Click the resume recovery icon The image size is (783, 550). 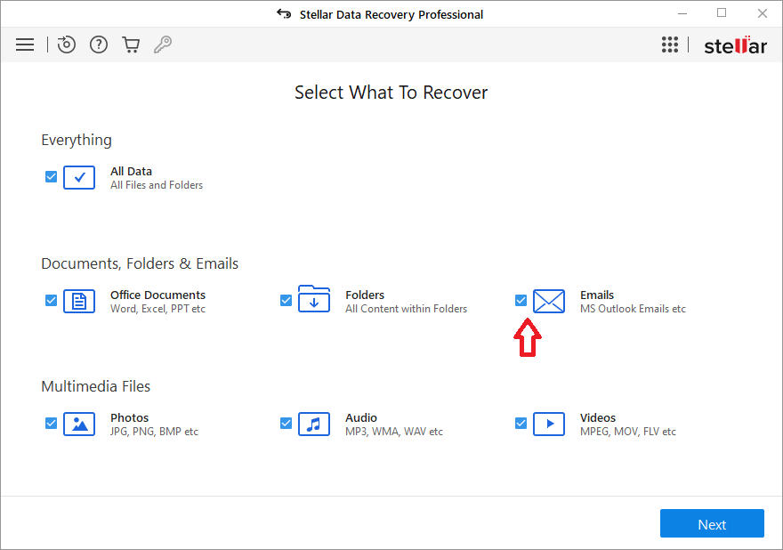coord(67,44)
